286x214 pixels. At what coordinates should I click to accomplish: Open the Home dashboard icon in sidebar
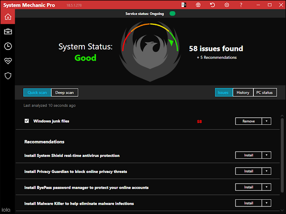click(x=8, y=17)
